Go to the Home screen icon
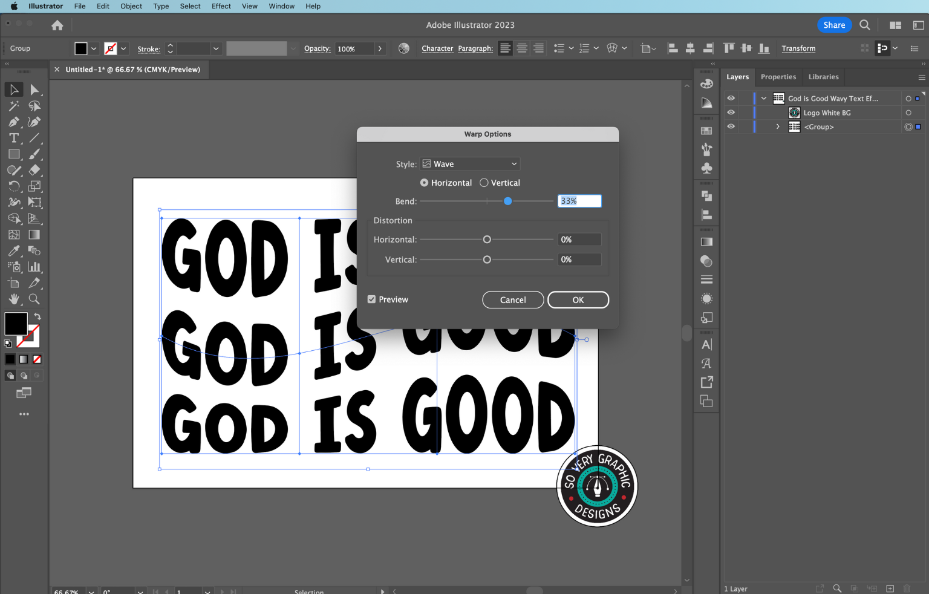 57,25
